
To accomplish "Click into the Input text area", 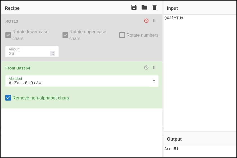I will click(200, 70).
